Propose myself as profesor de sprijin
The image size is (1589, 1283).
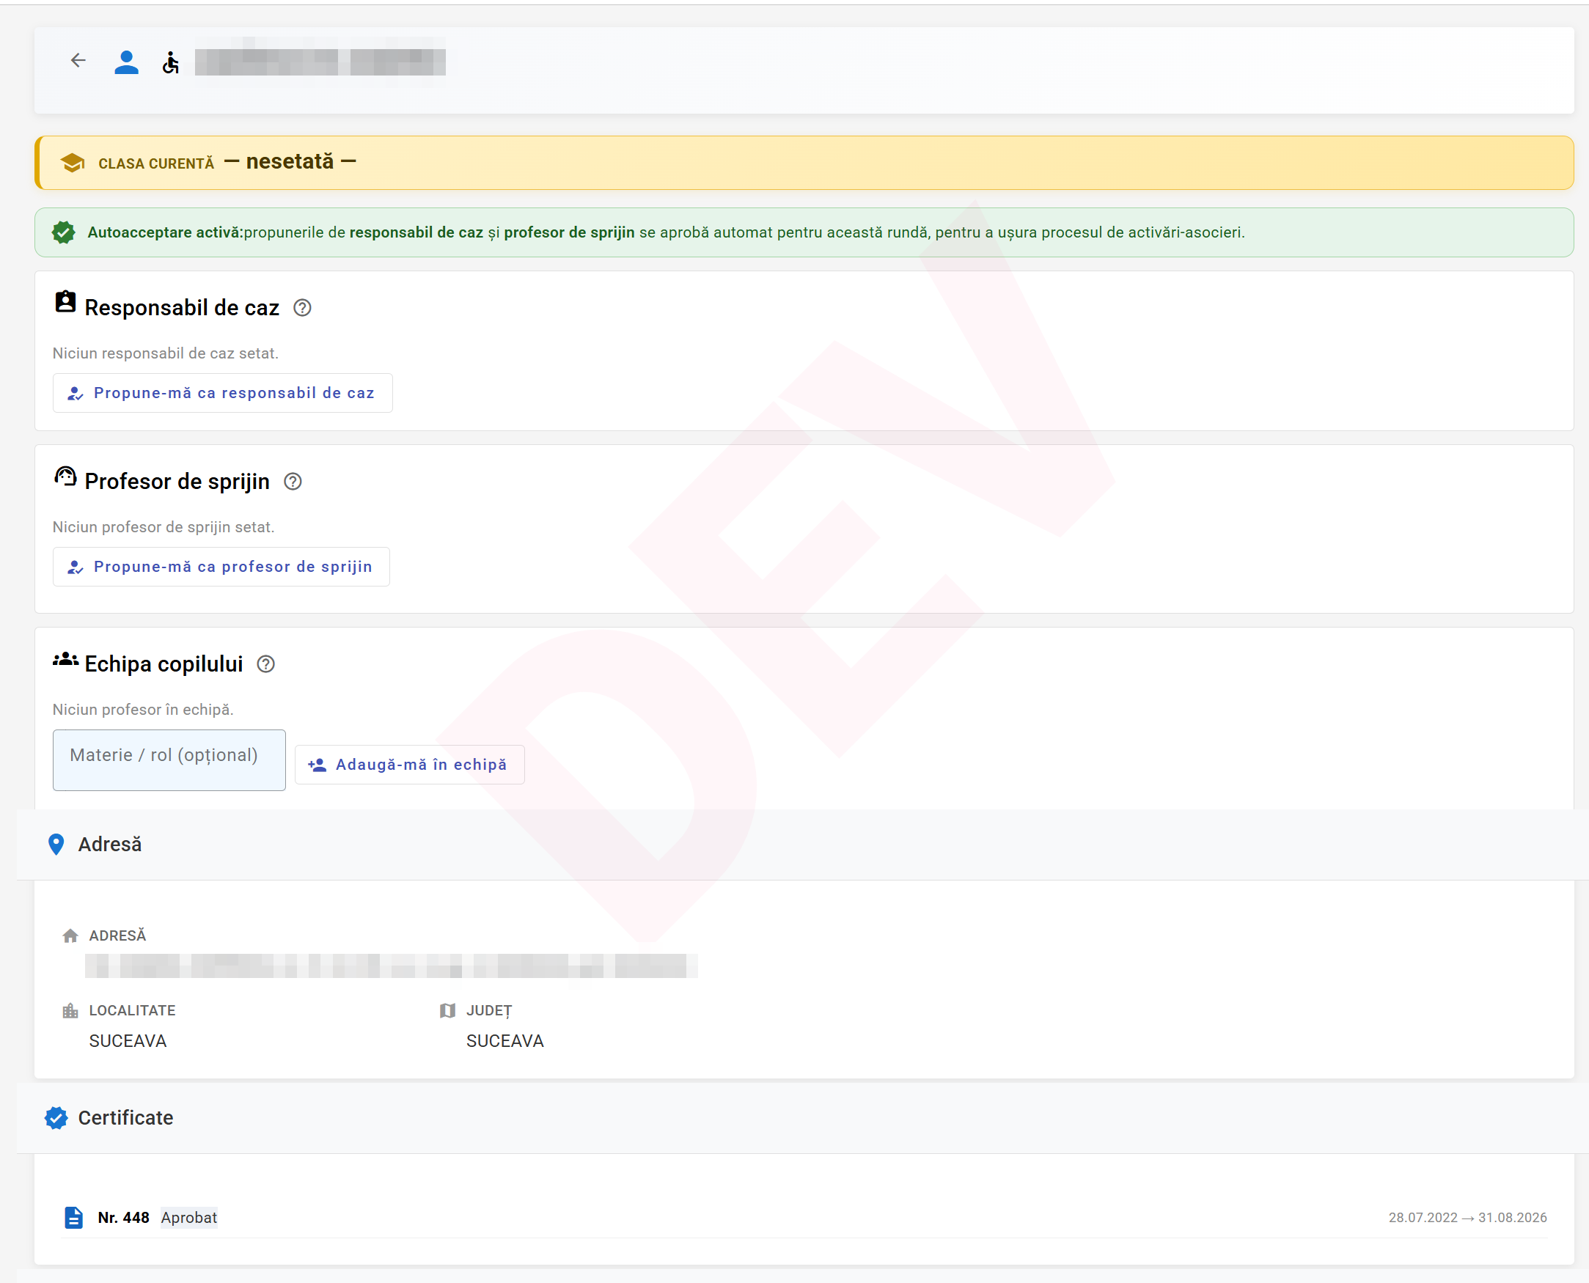click(x=221, y=567)
